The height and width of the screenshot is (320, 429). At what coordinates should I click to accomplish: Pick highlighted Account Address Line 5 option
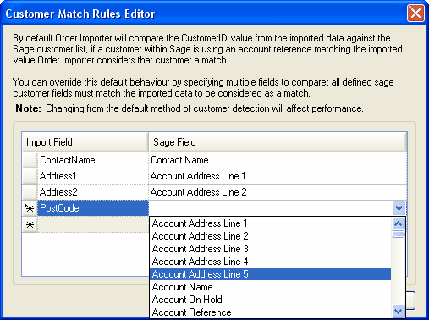[270, 274]
